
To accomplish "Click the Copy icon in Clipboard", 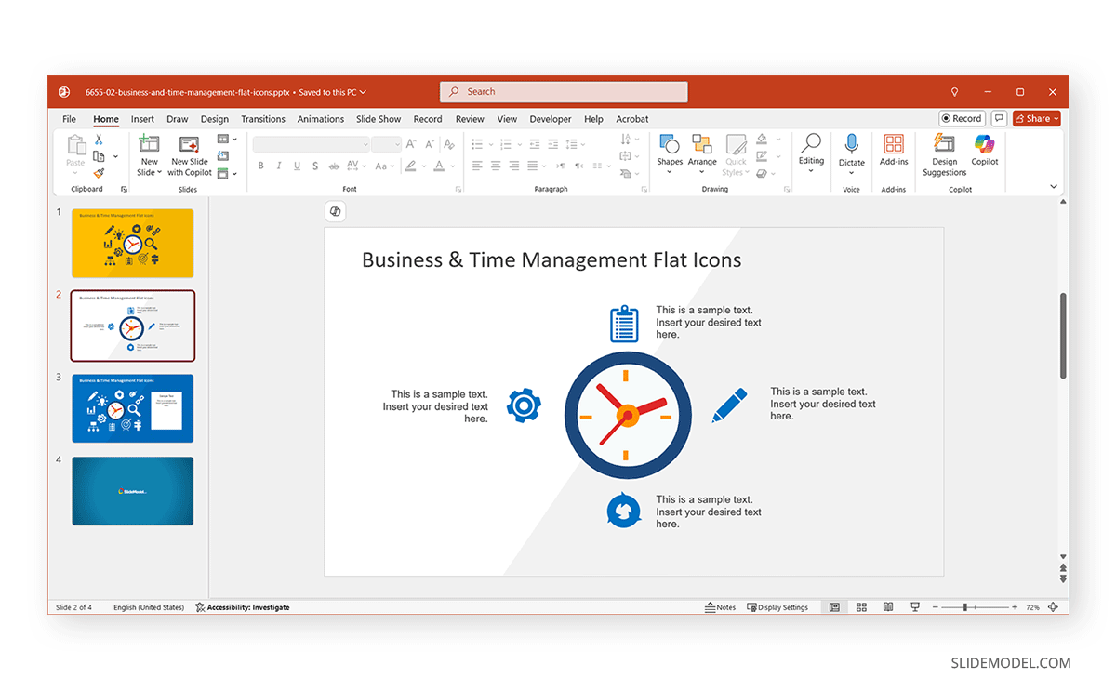I will coord(99,156).
